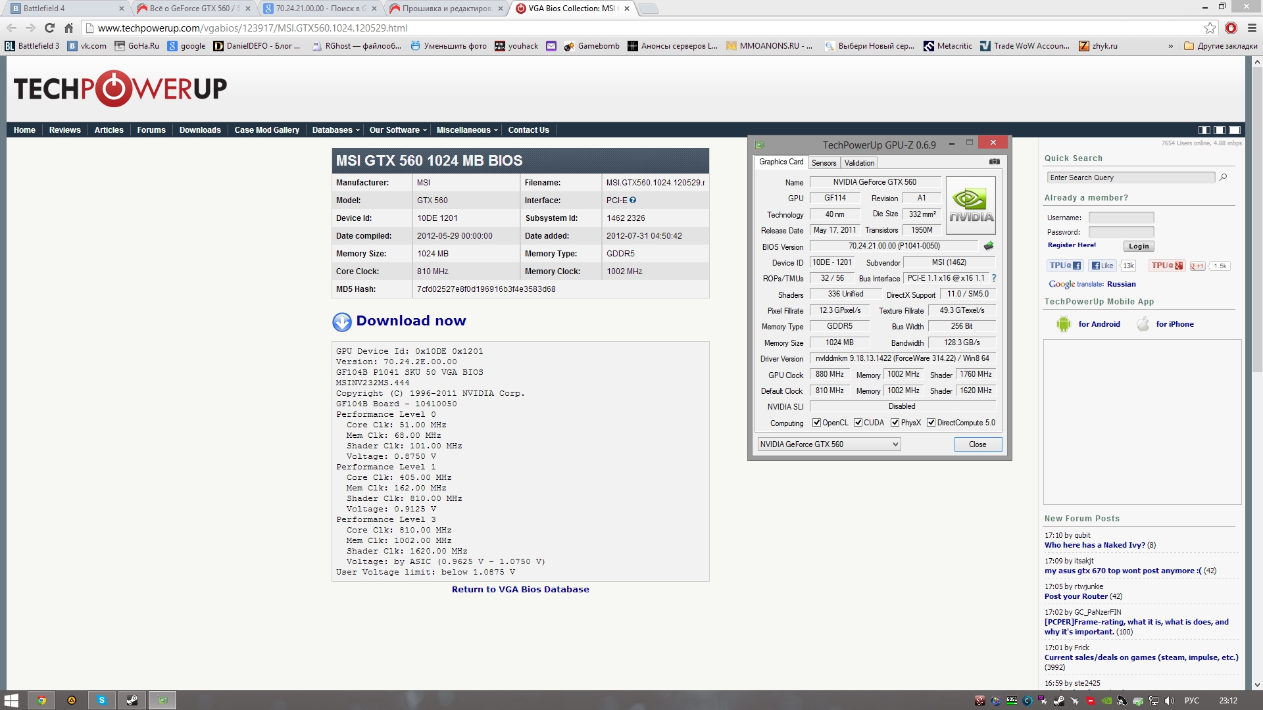
Task: Bookmark page with the star icon
Action: click(x=1210, y=28)
